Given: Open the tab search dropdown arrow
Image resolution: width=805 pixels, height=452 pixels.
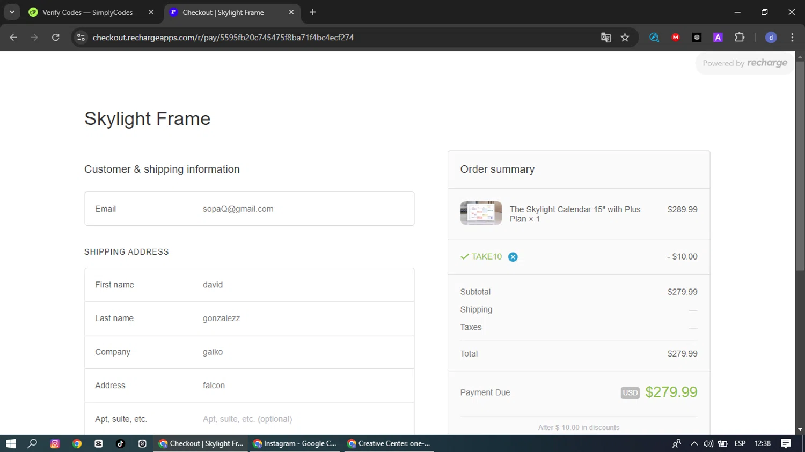Looking at the screenshot, I should (12, 12).
